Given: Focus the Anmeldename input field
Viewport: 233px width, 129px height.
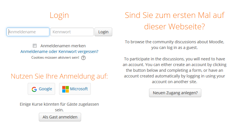Looking at the screenshot, I should (x=28, y=32).
